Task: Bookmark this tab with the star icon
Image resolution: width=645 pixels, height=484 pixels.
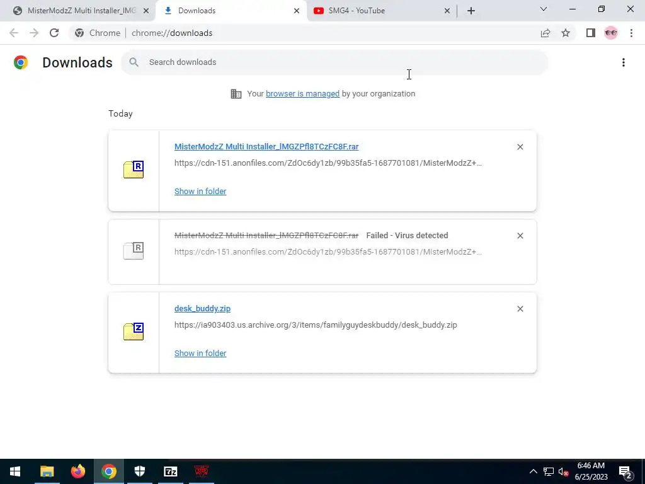Action: click(x=566, y=33)
